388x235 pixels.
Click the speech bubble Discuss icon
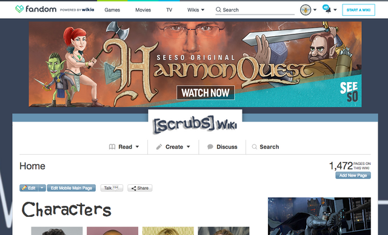(210, 147)
